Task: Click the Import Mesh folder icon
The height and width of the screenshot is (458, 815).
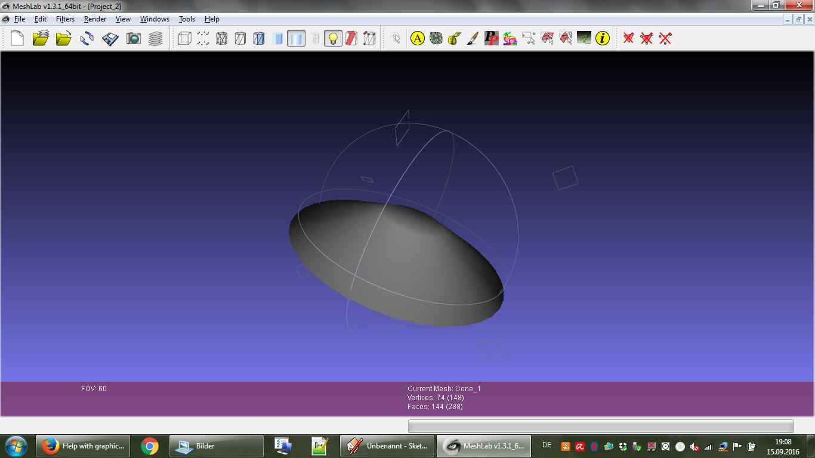Action: 63,39
